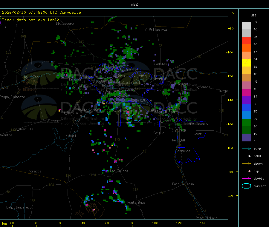
Task: Click the 'Pampa_Diamante' map label
Action: 13,97
